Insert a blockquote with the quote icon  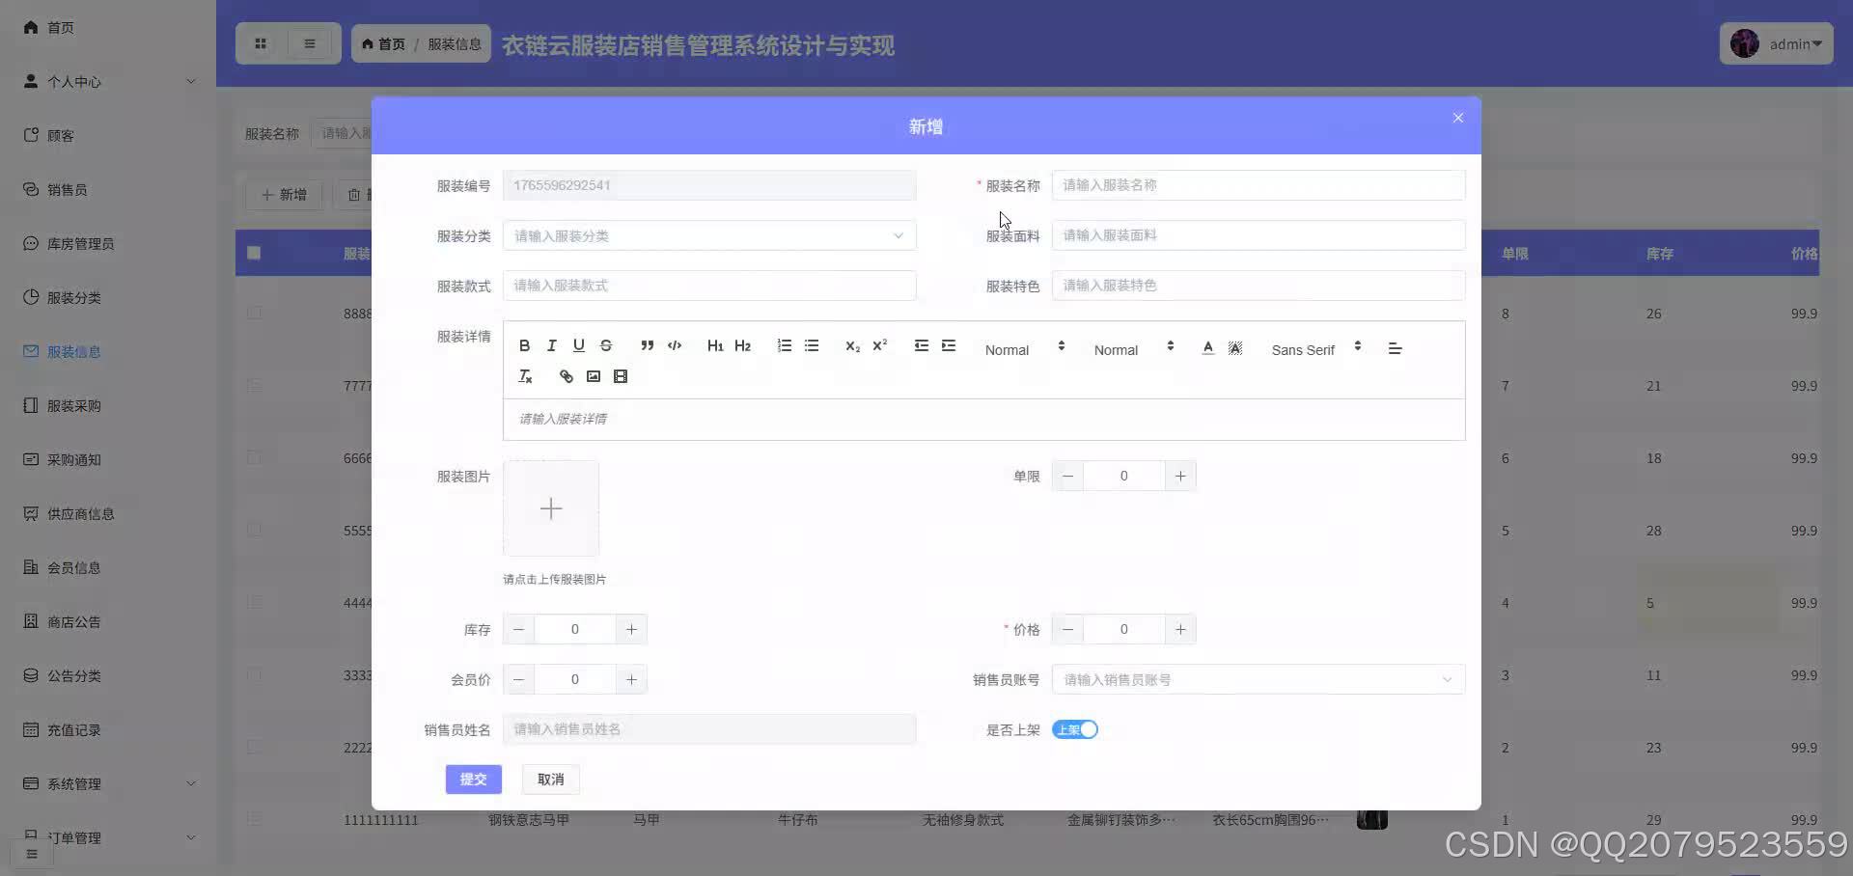pos(647,345)
